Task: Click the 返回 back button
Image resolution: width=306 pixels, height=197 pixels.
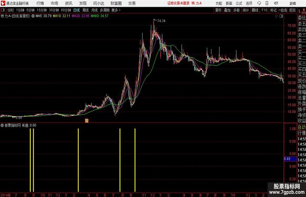Action: (x=292, y=10)
